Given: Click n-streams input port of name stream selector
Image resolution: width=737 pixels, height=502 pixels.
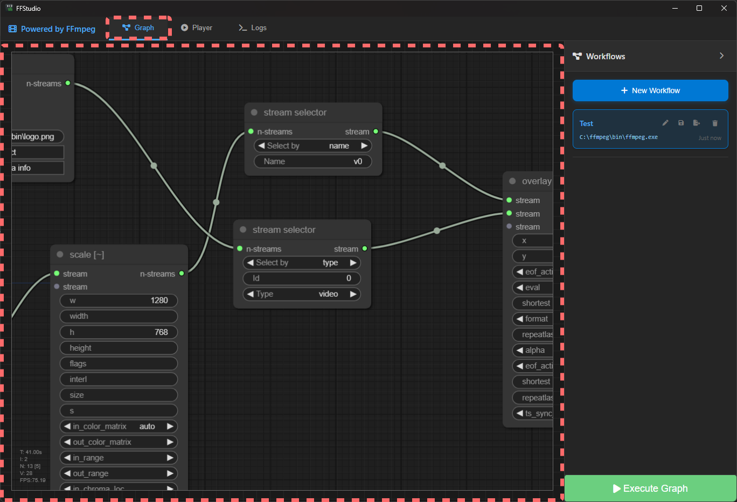Looking at the screenshot, I should point(251,131).
